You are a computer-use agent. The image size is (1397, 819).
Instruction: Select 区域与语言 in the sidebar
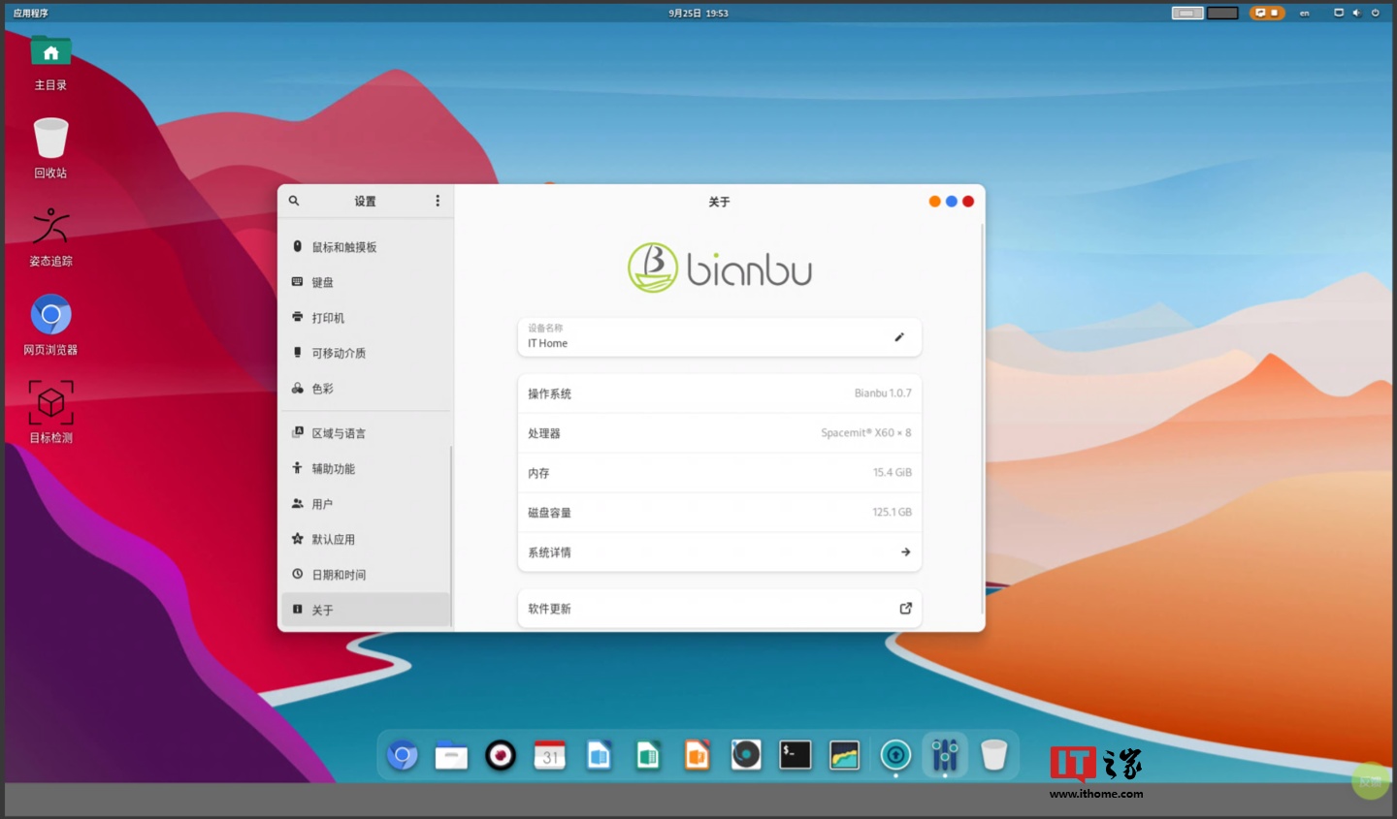click(x=338, y=433)
